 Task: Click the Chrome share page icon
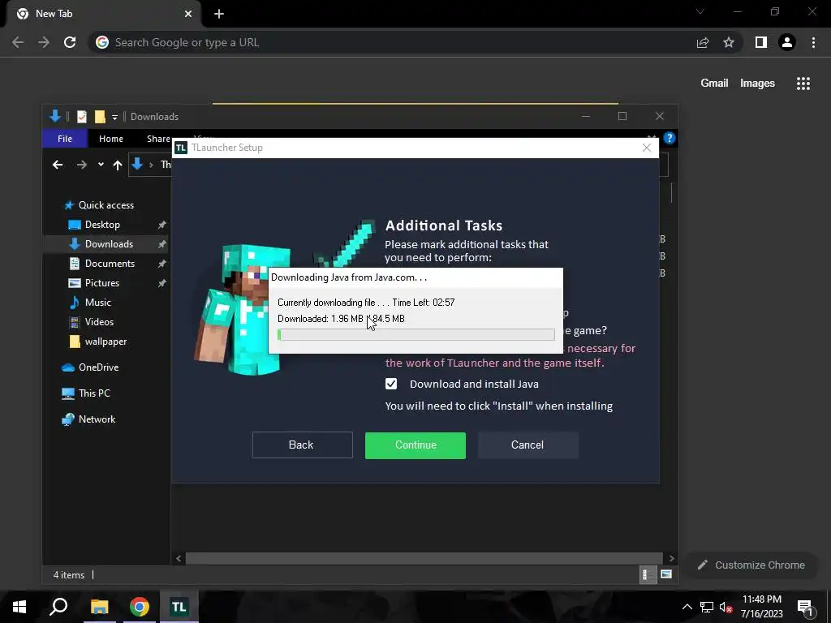coord(703,42)
